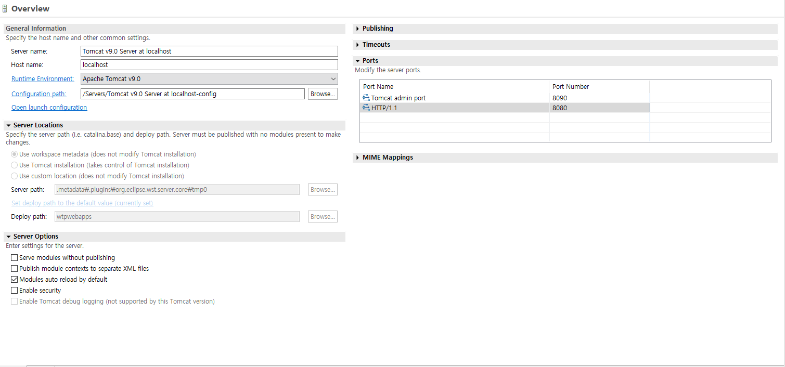This screenshot has width=785, height=367.
Task: Click the Configuration path text field
Action: coord(193,94)
